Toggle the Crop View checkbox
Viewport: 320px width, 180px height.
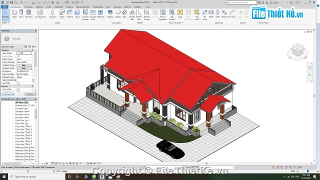[18, 89]
